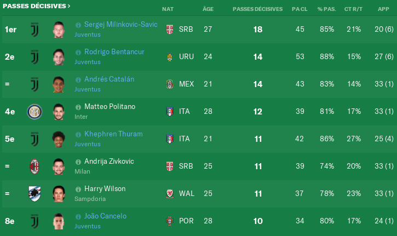This screenshot has height=236, width=397.
Task: Click the Wales flag next to WAL
Action: 170,194
